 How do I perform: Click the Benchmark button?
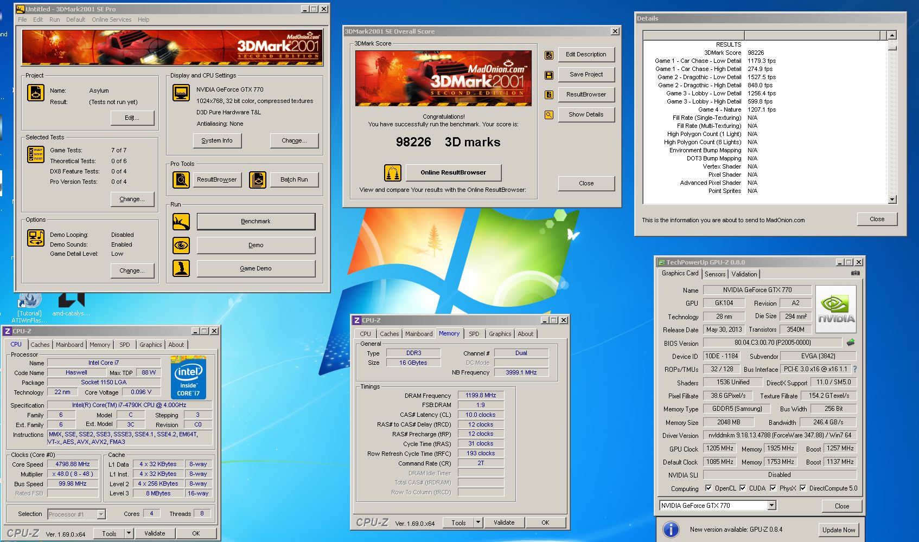pyautogui.click(x=256, y=222)
